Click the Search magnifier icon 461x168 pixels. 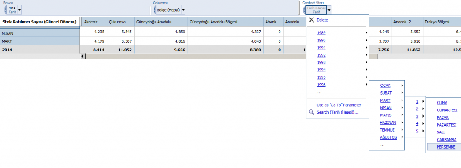pyautogui.click(x=312, y=112)
